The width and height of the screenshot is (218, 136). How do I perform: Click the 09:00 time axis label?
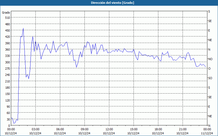tap(84, 129)
